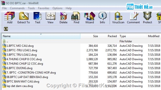Open the Tools menu
The height and width of the screenshot is (90, 161).
pyautogui.click(x=31, y=8)
